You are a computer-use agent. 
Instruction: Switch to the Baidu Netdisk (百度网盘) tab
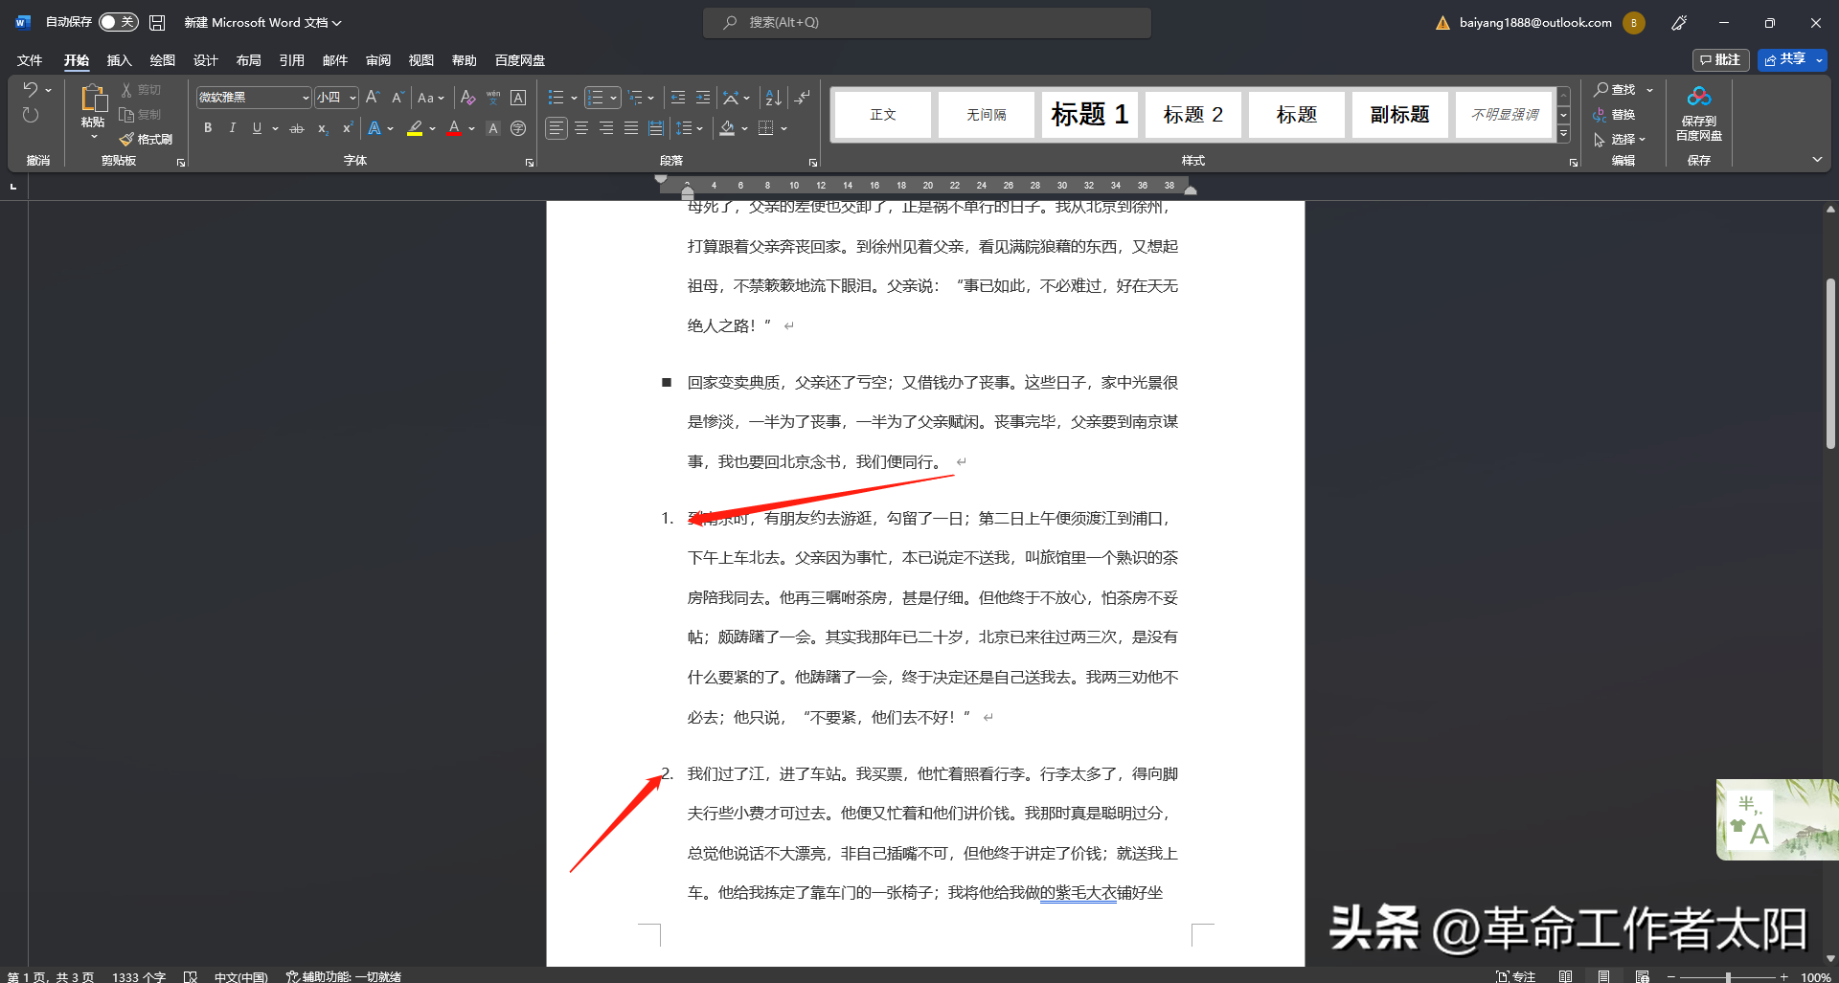click(x=519, y=60)
